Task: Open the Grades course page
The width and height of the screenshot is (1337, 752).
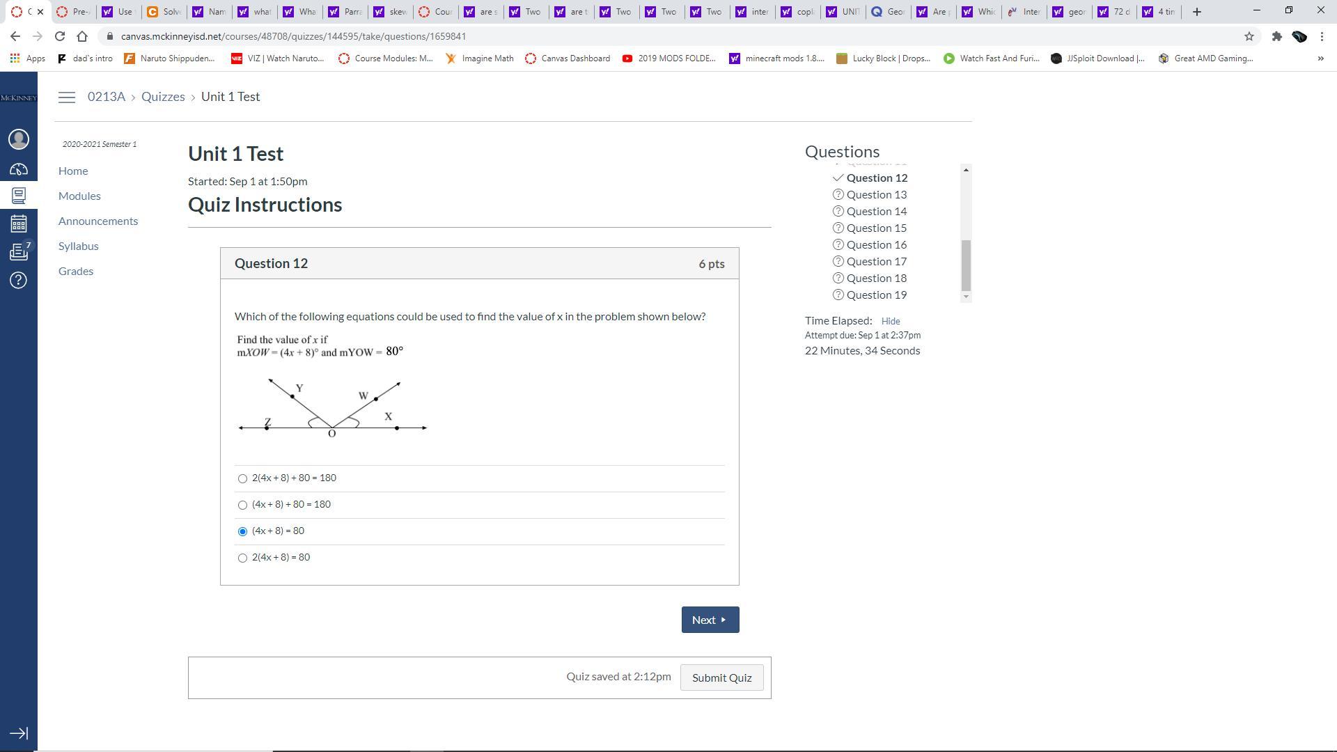Action: (x=76, y=271)
